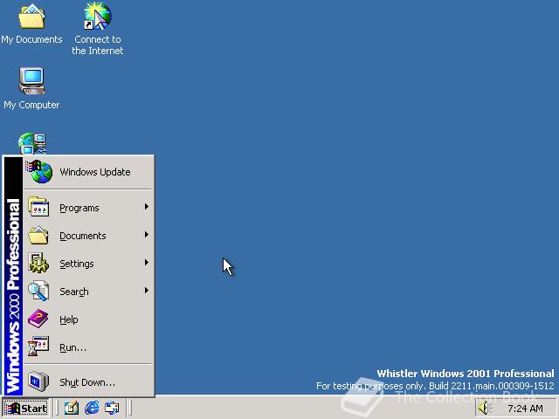Launch Internet Explorer from quick launch

(92, 408)
